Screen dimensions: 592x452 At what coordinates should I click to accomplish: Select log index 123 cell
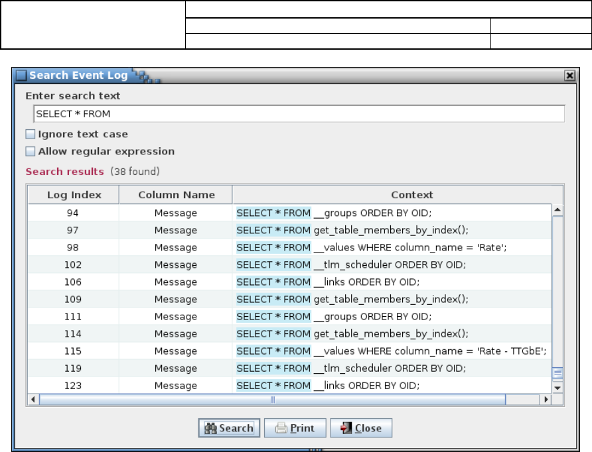tap(73, 386)
